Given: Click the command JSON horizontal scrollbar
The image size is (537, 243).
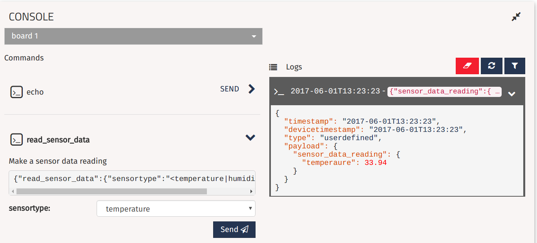Looking at the screenshot, I should pyautogui.click(x=111, y=192).
